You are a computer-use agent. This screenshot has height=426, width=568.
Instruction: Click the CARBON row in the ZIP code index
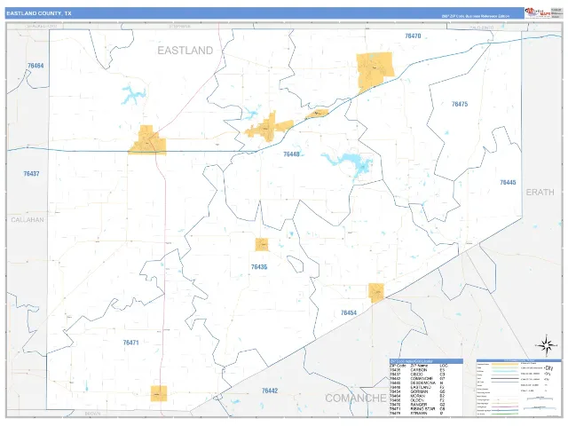417,370
